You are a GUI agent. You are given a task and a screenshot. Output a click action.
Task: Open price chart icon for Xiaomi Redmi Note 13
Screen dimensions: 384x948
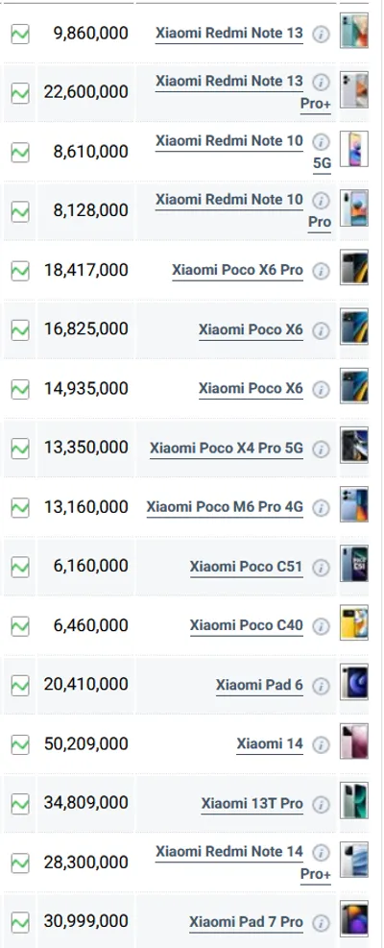point(20,34)
